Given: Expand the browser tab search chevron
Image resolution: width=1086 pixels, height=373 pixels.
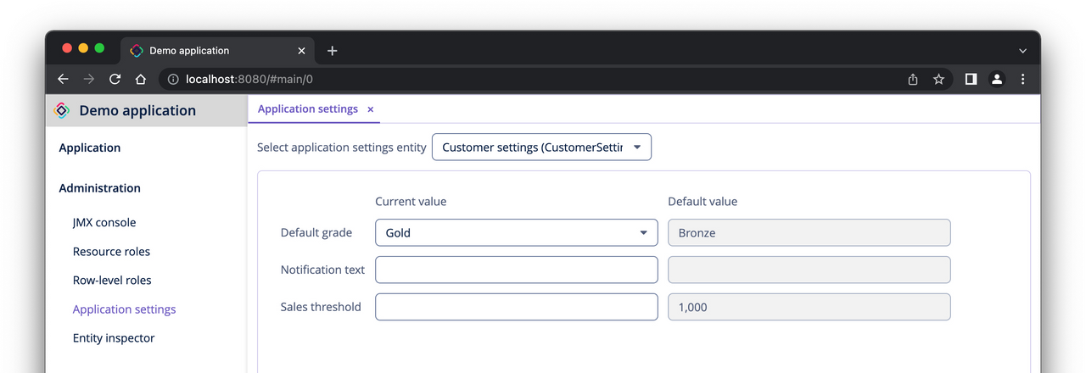Looking at the screenshot, I should coord(1022,51).
